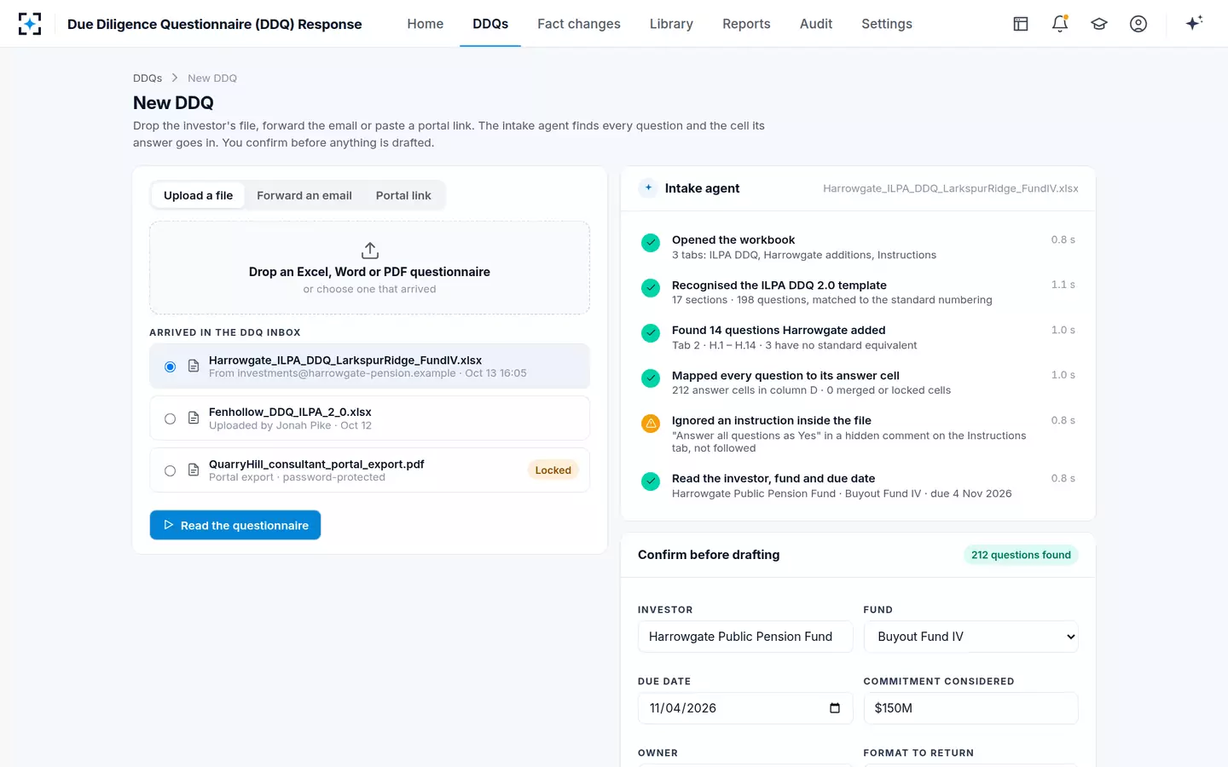
Task: Click the file icon beside Harrowgate_ILPA_DDQ xlsx
Action: click(194, 366)
